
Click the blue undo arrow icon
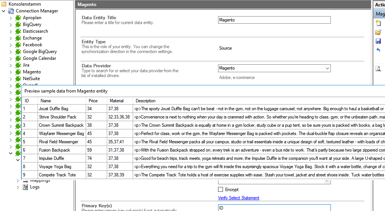378,50
